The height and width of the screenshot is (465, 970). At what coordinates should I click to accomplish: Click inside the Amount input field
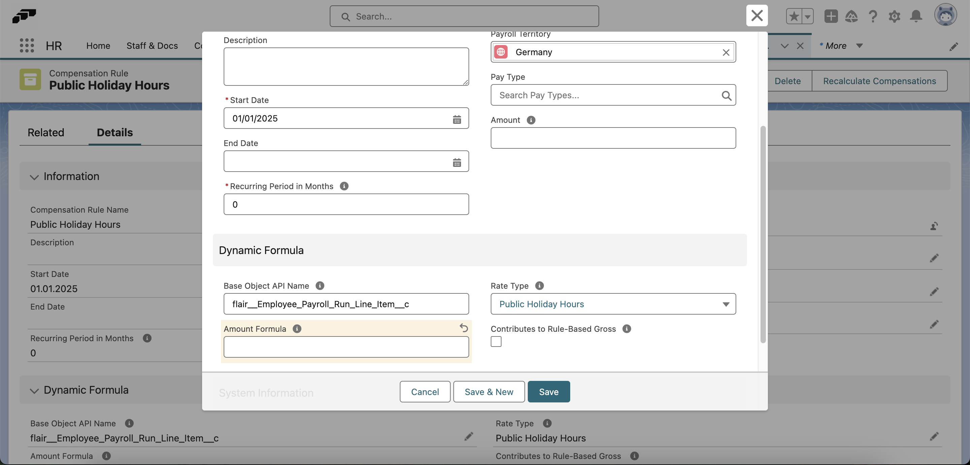coord(613,138)
